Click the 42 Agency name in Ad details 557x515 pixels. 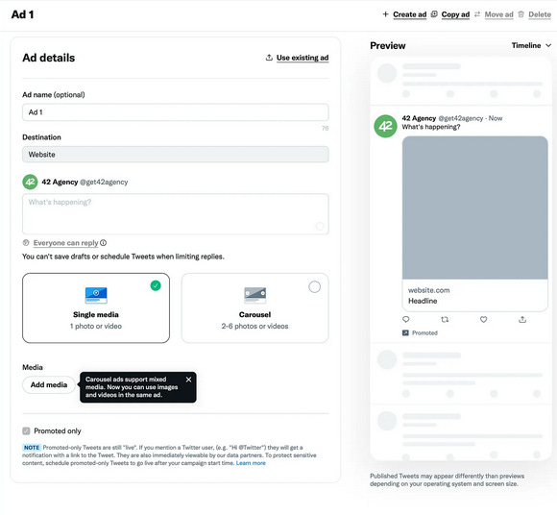pos(60,182)
